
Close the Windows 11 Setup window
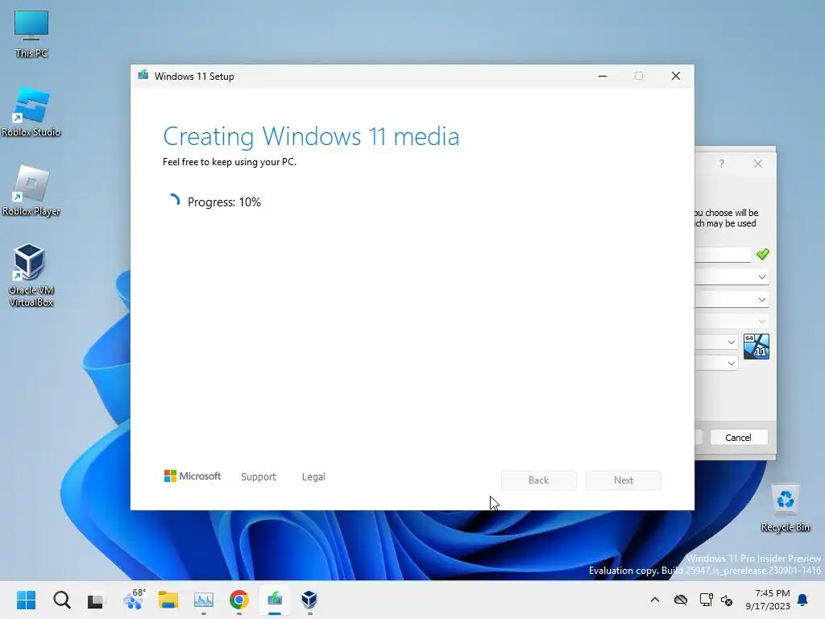point(676,76)
